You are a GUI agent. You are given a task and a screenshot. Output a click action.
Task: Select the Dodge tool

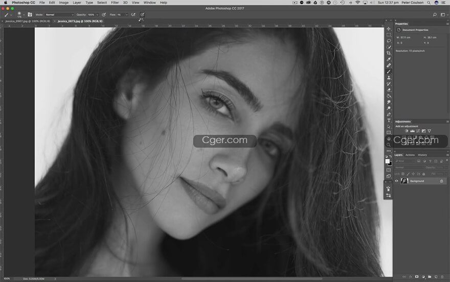click(x=389, y=108)
